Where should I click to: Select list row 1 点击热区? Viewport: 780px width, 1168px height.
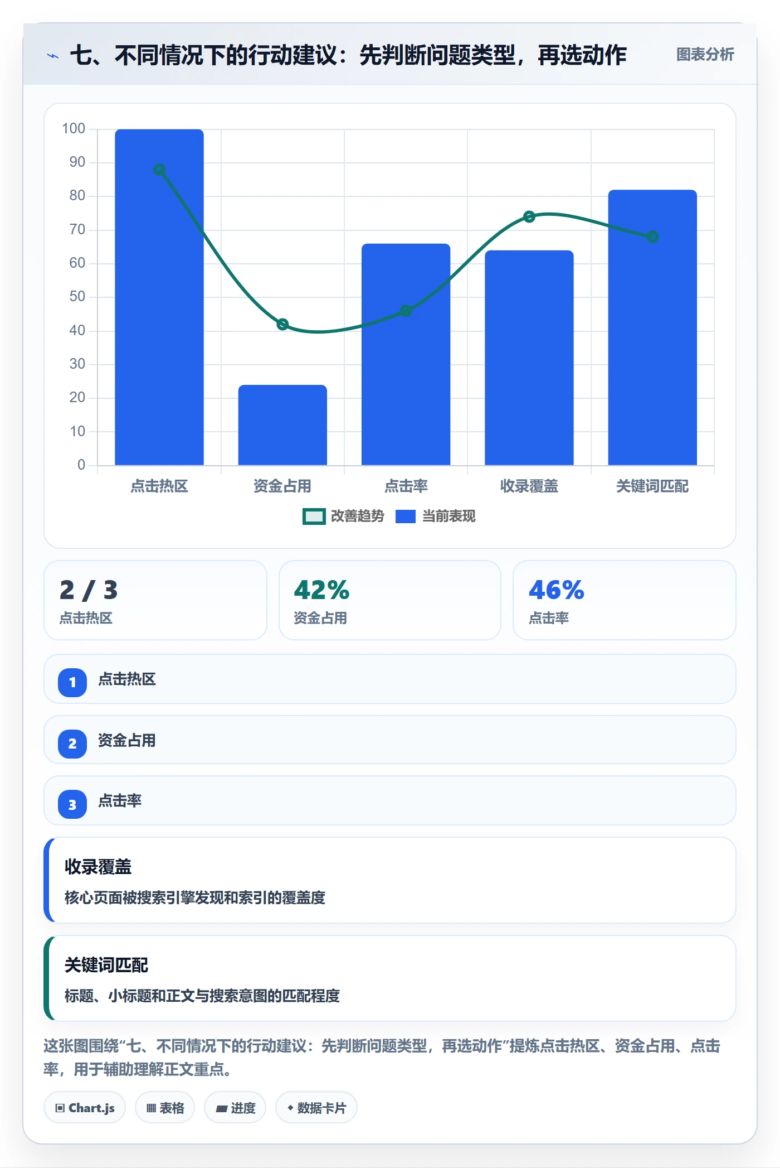(x=390, y=679)
